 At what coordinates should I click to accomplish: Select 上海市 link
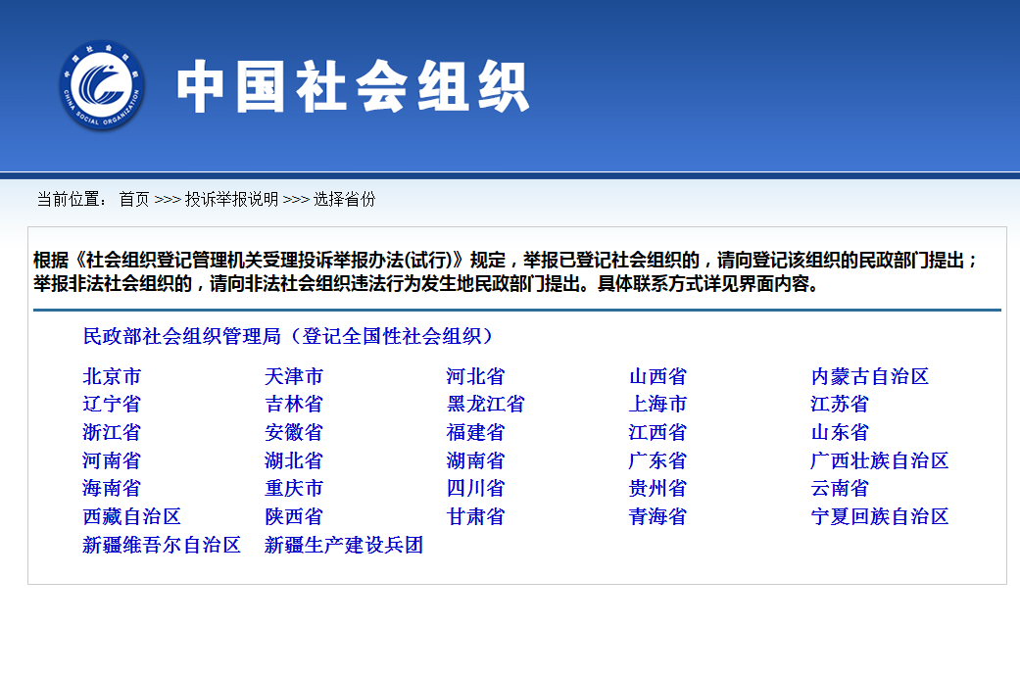pyautogui.click(x=657, y=404)
